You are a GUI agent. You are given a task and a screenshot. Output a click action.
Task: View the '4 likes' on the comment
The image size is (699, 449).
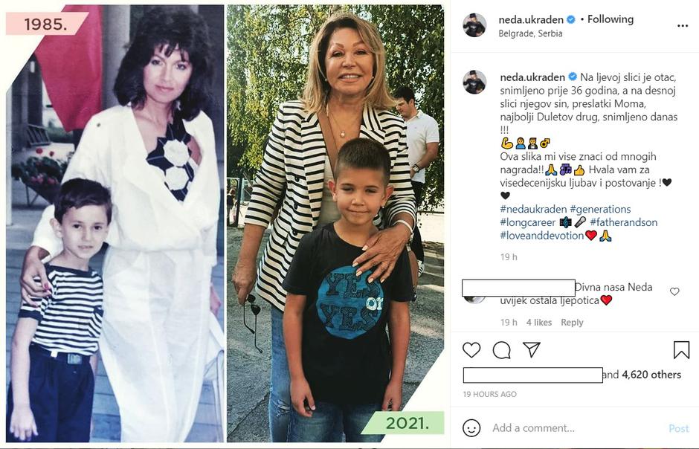[539, 323]
